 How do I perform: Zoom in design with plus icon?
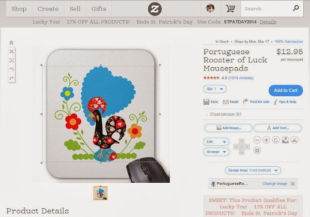tap(266, 140)
